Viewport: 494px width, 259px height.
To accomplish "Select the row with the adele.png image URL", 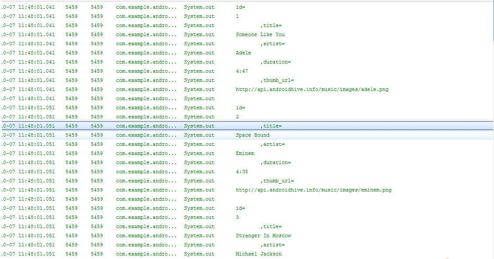I will click(x=247, y=89).
